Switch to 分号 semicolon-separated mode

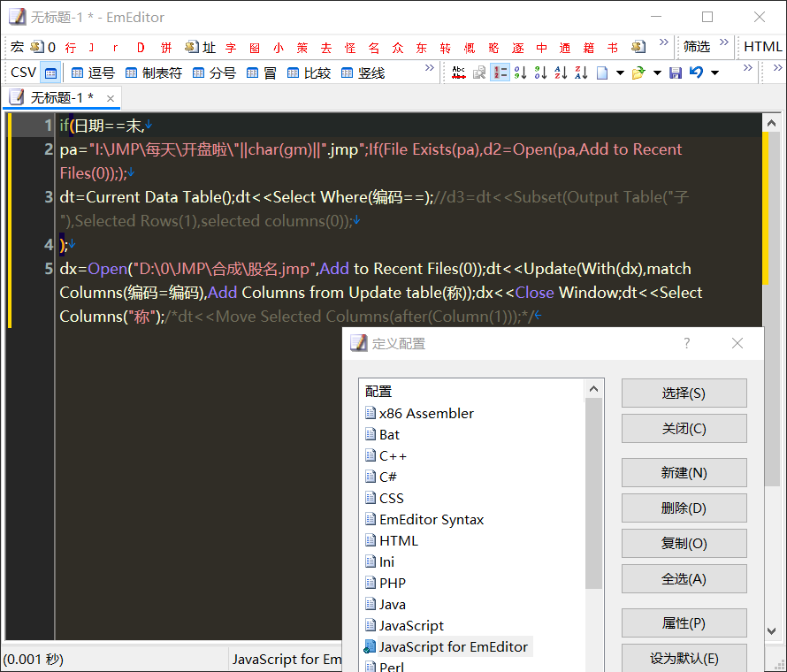click(214, 73)
